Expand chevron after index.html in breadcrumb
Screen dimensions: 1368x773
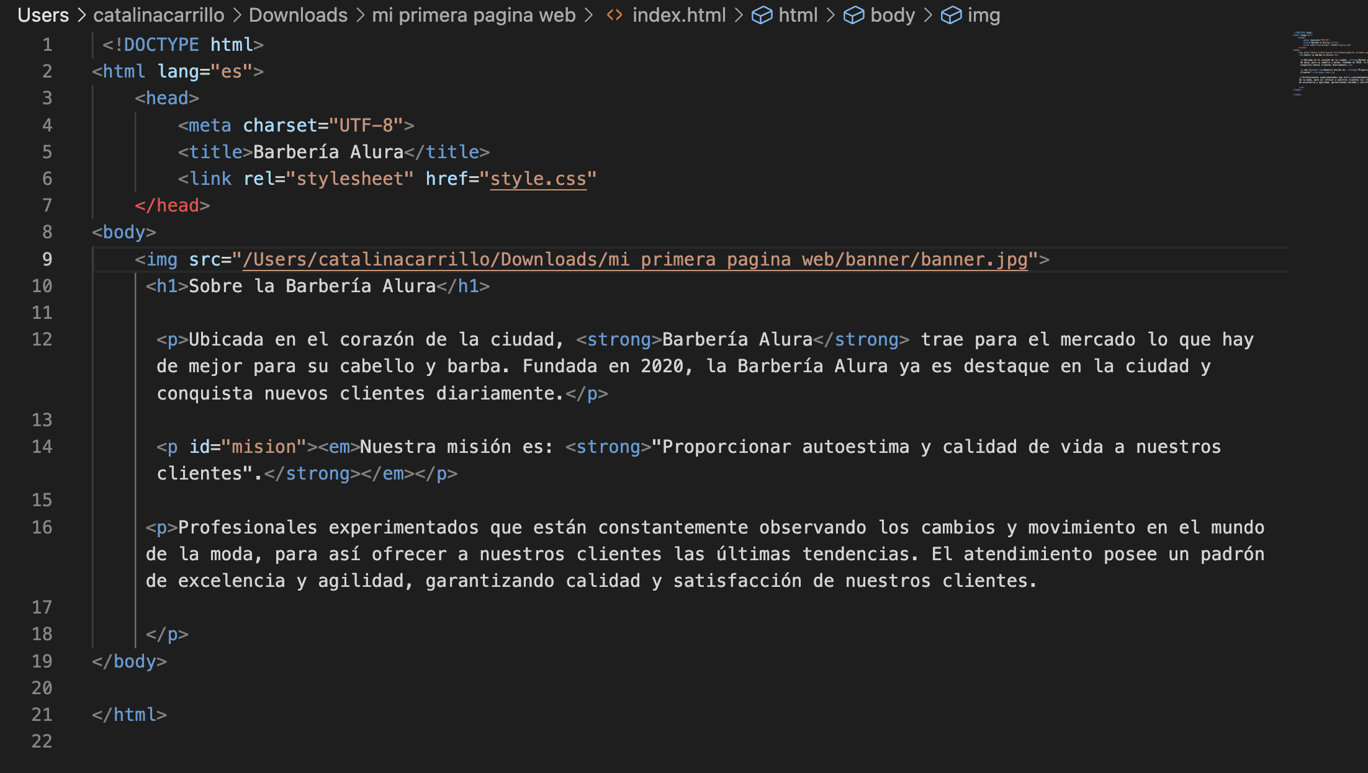pyautogui.click(x=739, y=15)
